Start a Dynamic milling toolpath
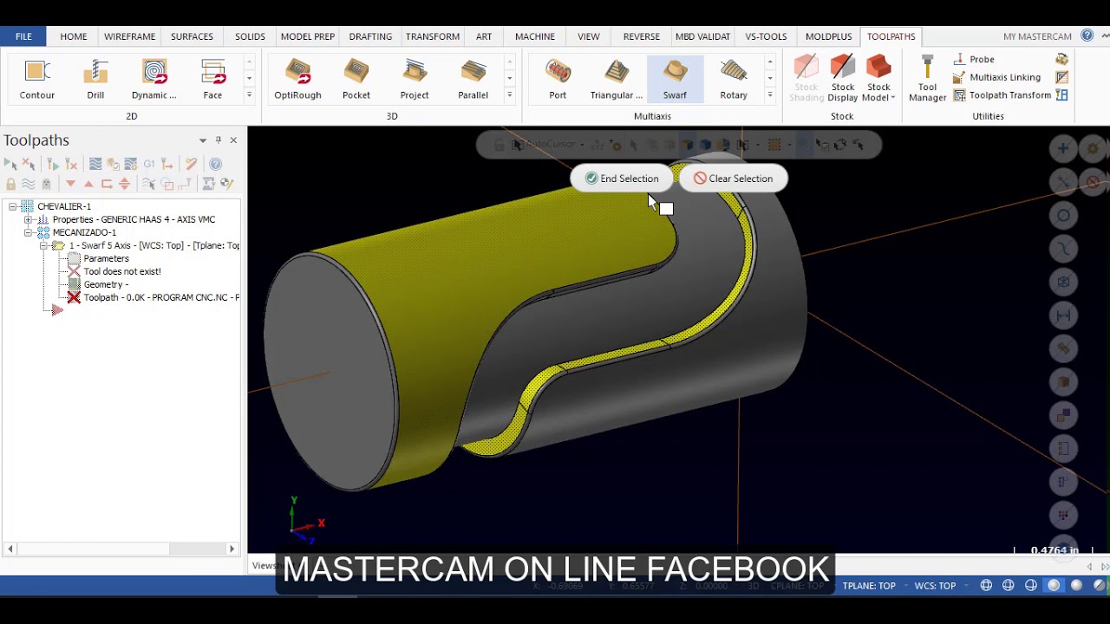Screen dimensions: 1110x624 (154, 79)
